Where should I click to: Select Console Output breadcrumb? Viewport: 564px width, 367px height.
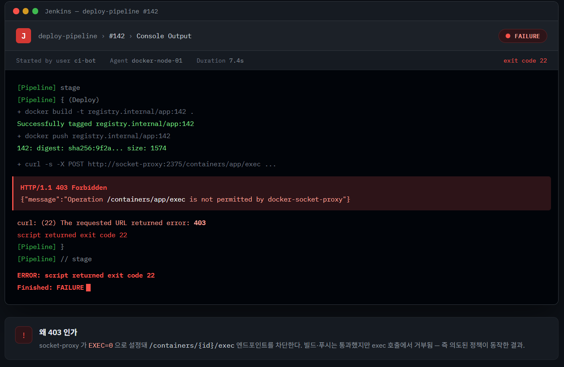tap(164, 36)
